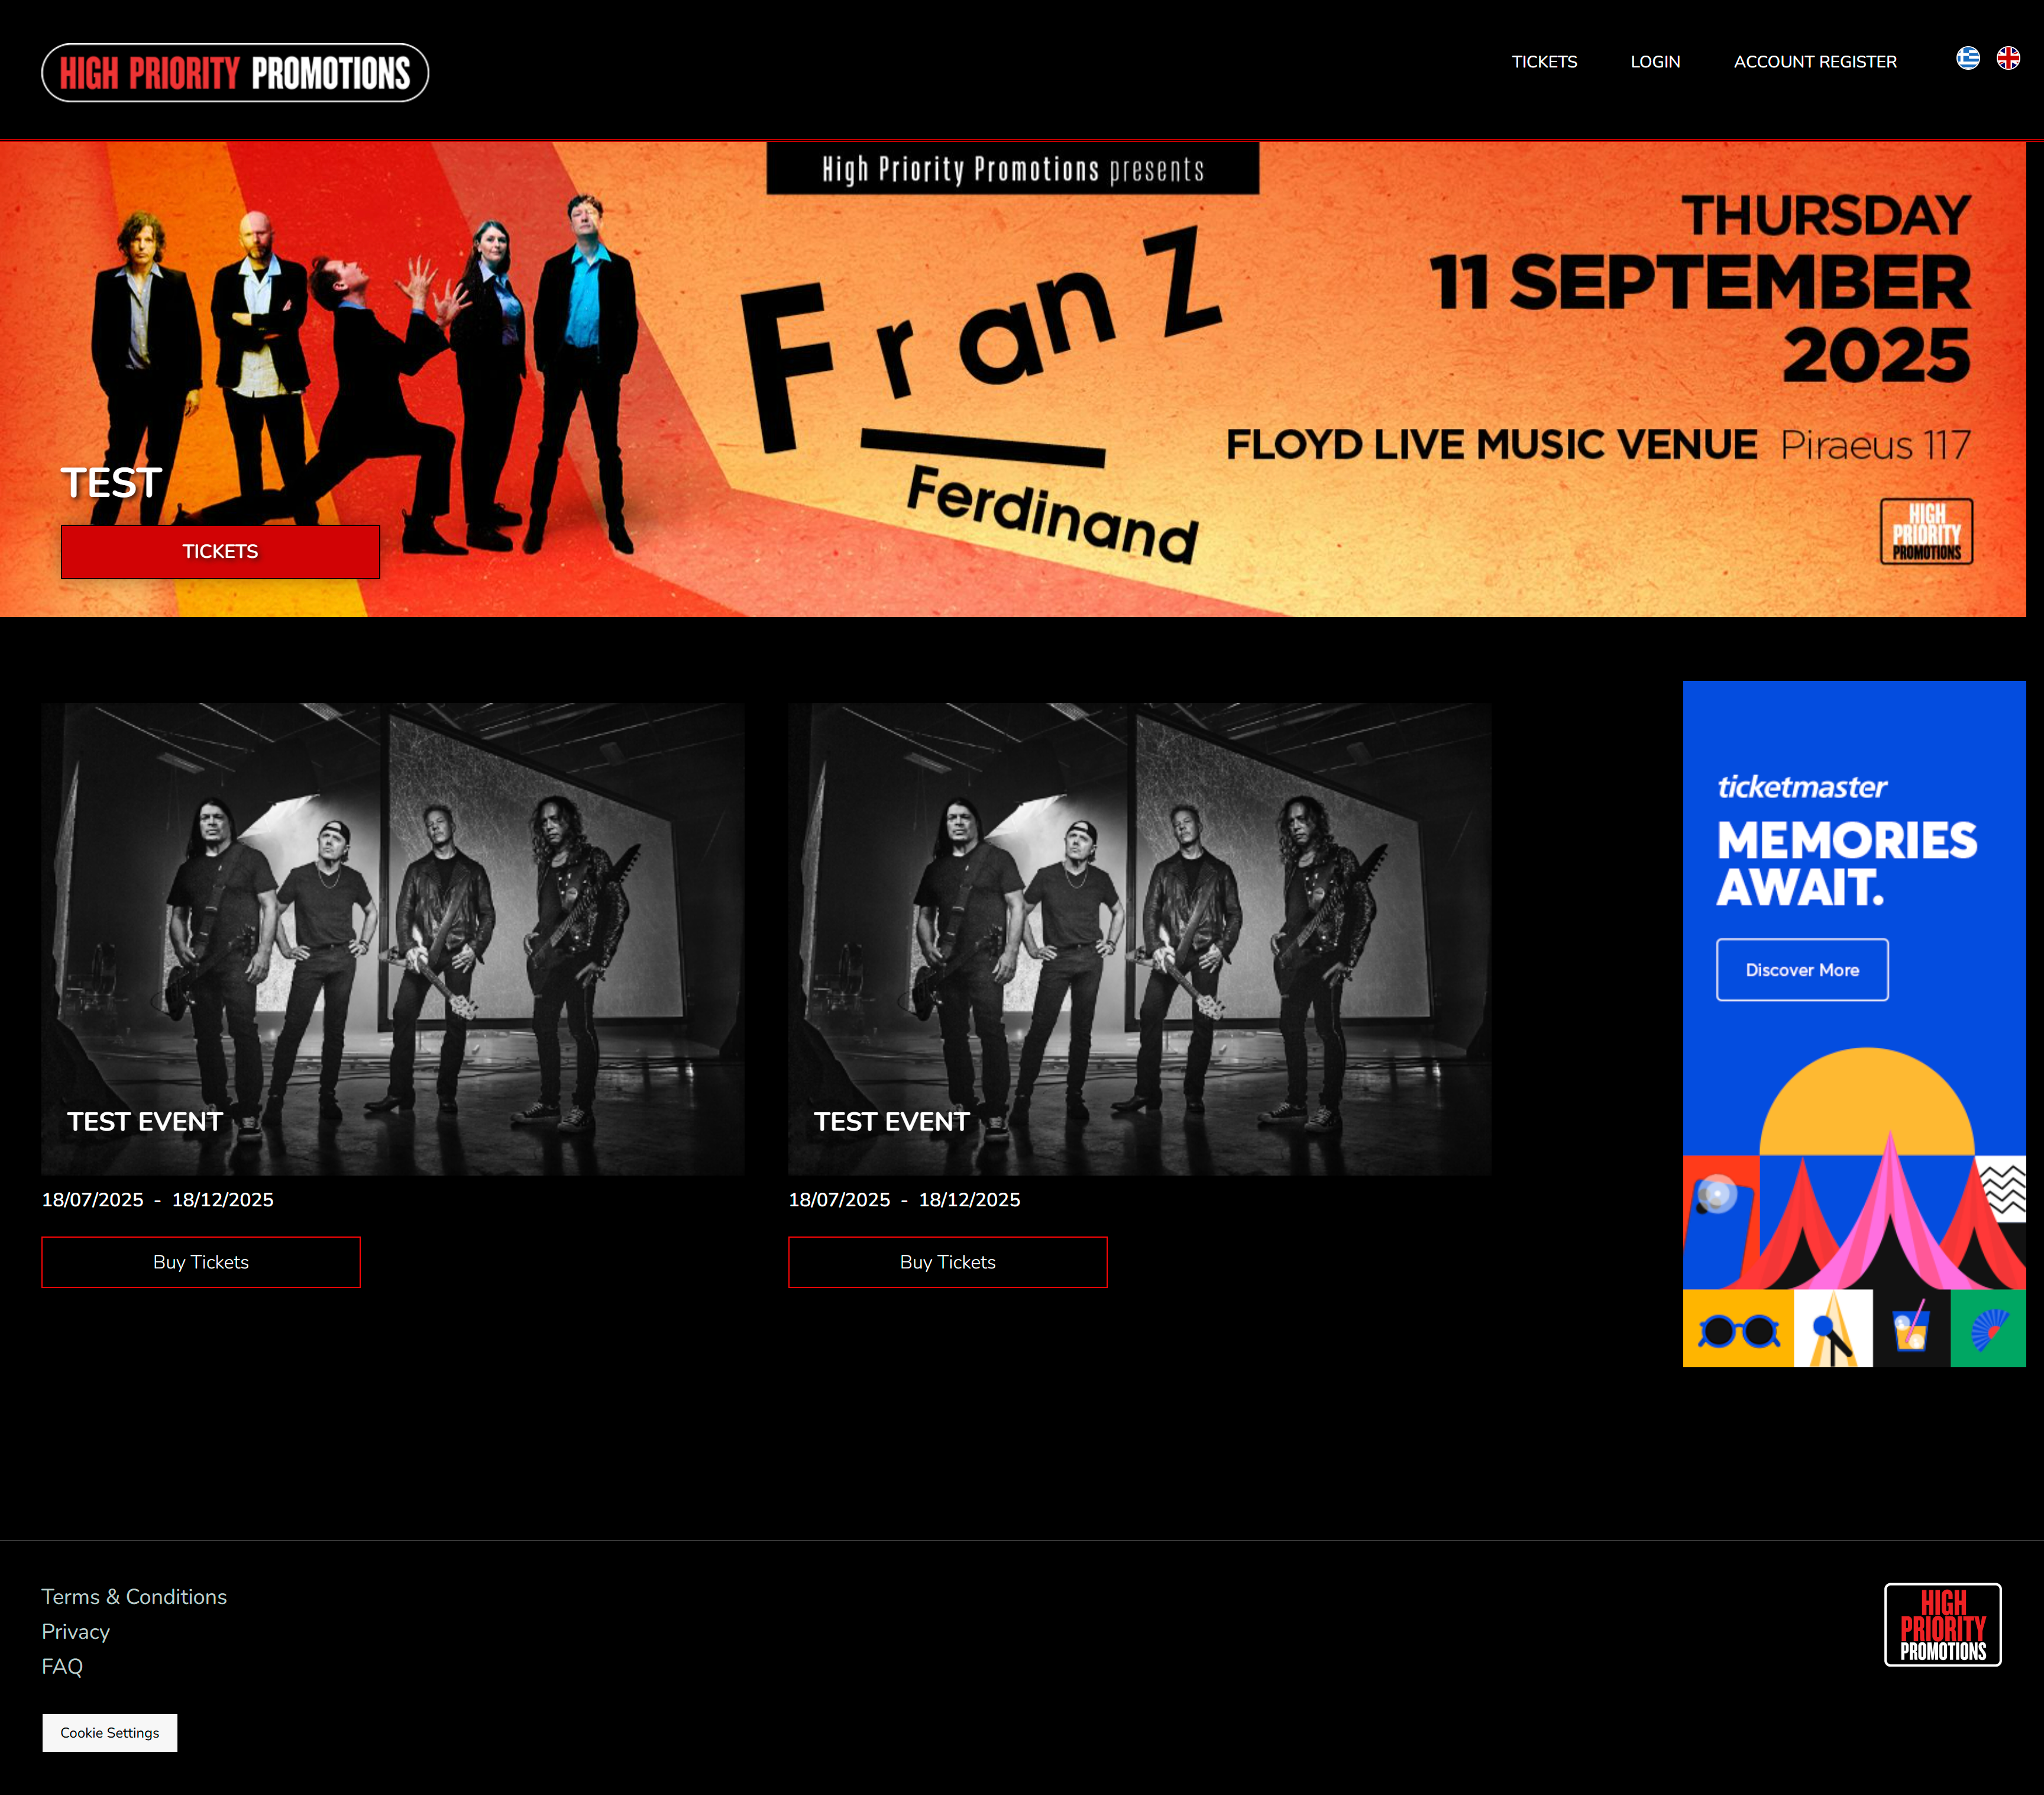Click Buy Tickets under the second TEST EVENT

point(948,1262)
